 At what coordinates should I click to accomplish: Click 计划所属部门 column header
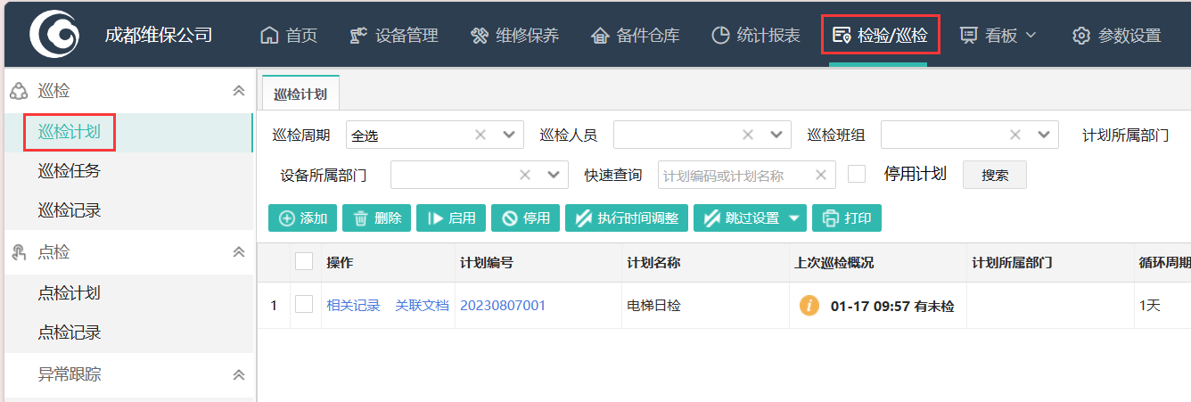(1013, 263)
